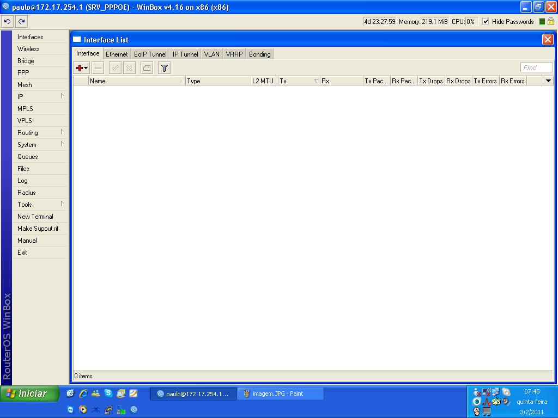This screenshot has width=558, height=418.
Task: Expand the System submenu
Action: (x=62, y=144)
